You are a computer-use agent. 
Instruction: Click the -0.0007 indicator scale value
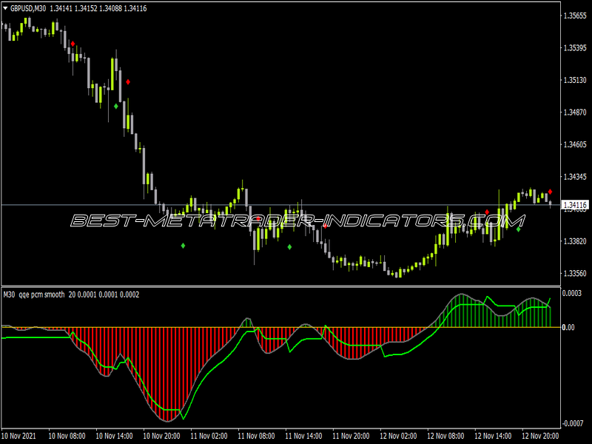[573, 423]
